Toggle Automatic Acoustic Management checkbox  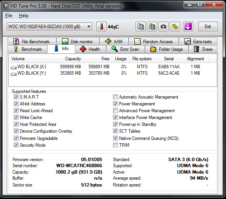tap(115, 97)
